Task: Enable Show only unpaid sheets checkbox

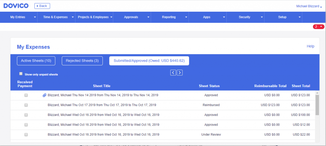Action: 21,73
